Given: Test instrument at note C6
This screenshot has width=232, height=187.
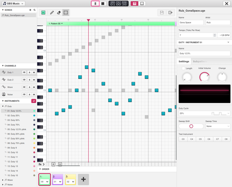Looking at the screenshot, I should (209, 139).
